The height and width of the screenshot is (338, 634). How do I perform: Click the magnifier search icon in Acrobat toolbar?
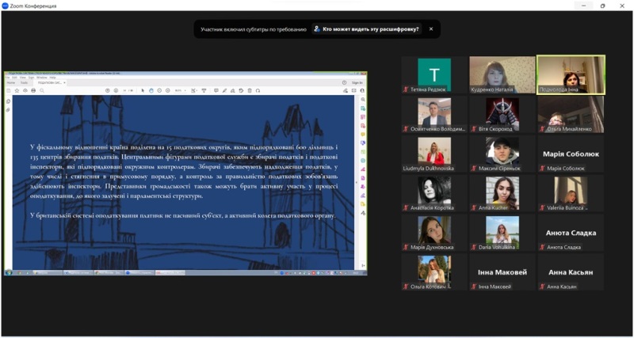[x=42, y=90]
